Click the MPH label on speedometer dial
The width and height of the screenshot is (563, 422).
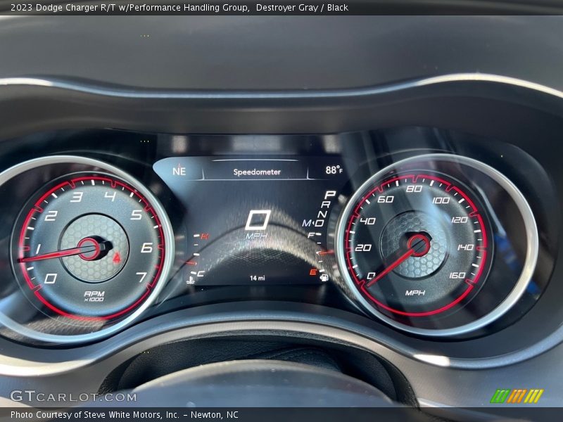point(415,293)
